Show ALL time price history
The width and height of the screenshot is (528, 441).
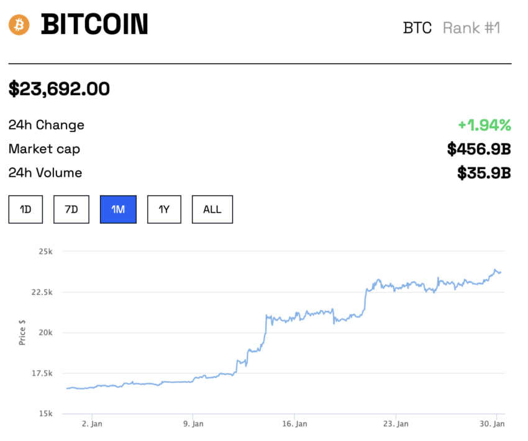click(x=212, y=210)
